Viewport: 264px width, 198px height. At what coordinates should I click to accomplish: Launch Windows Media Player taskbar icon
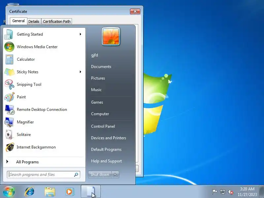pos(70,192)
